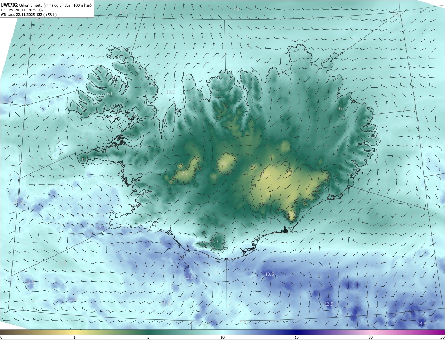Viewport: 445px width, 340px height.
Task: Click the 14.3 value near the bottom corner
Action: 421,324
